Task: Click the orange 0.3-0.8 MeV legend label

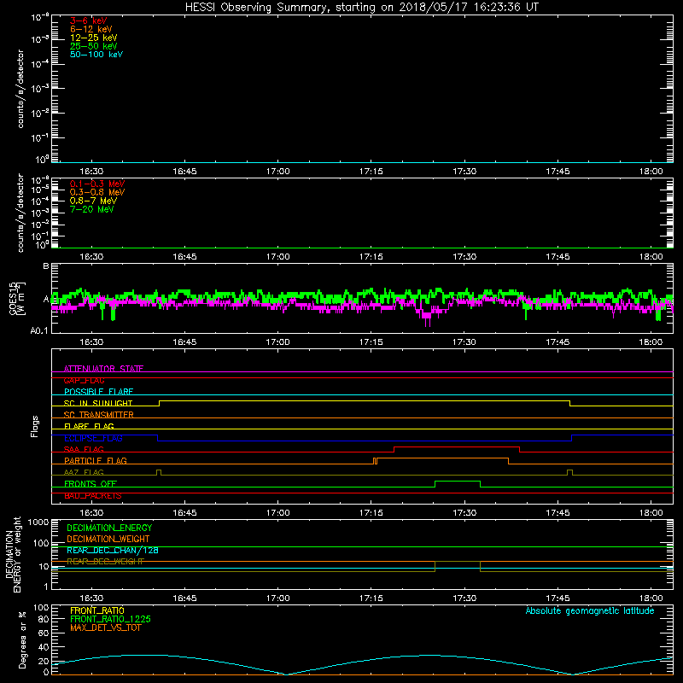Action: (97, 192)
